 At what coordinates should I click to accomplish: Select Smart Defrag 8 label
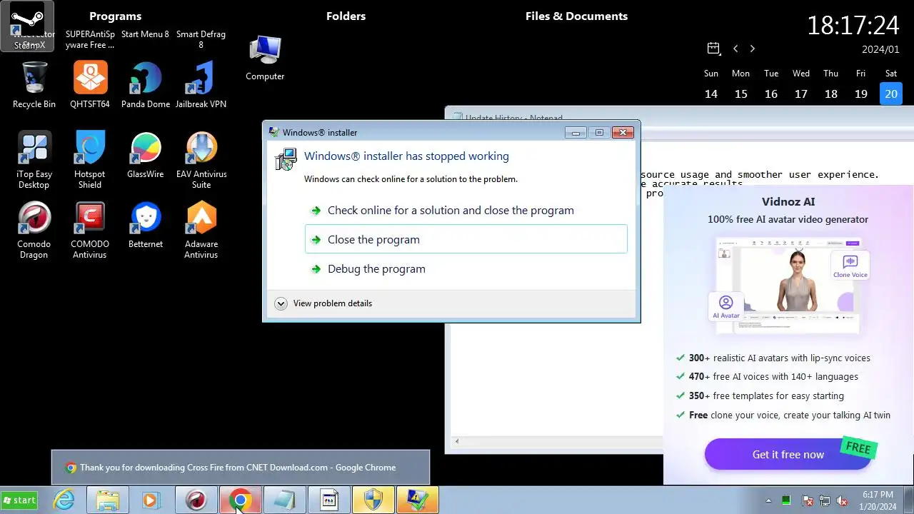pyautogui.click(x=201, y=39)
